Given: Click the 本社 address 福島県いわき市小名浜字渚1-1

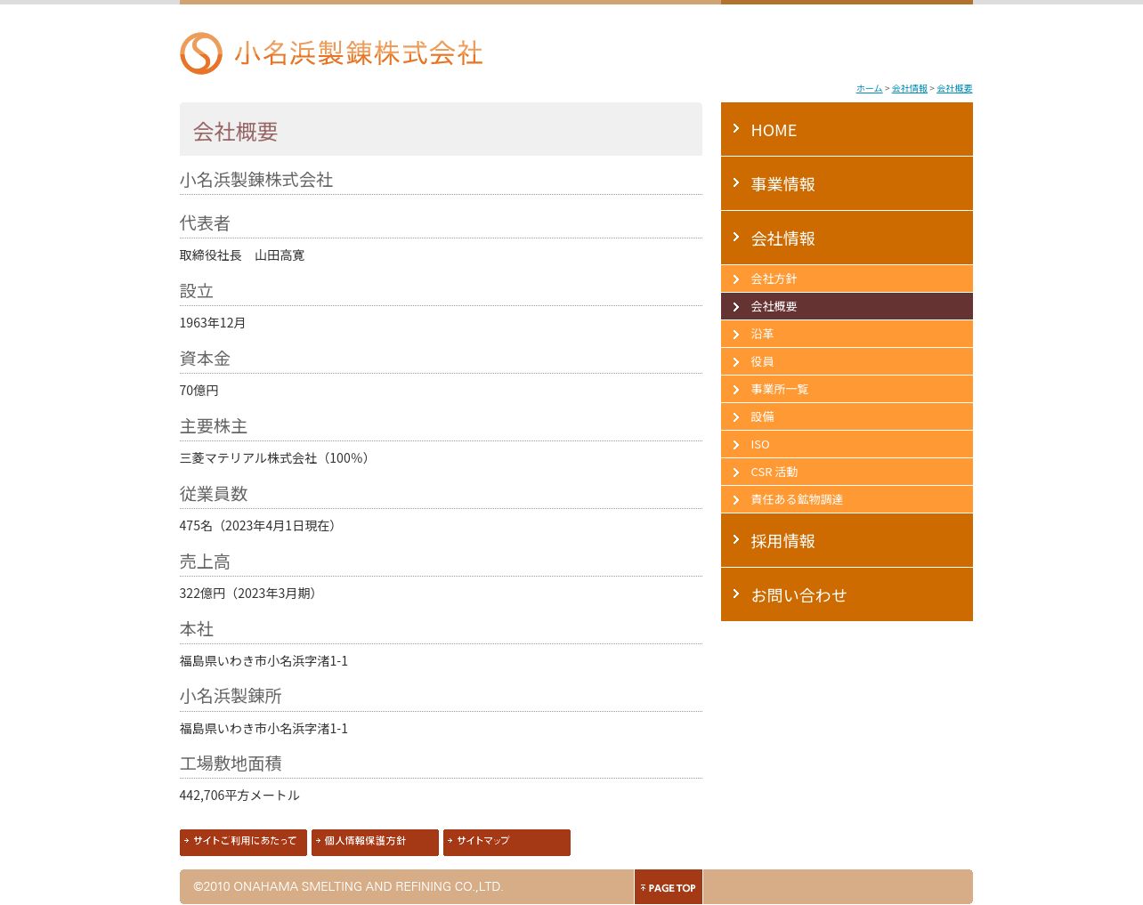Looking at the screenshot, I should (263, 661).
